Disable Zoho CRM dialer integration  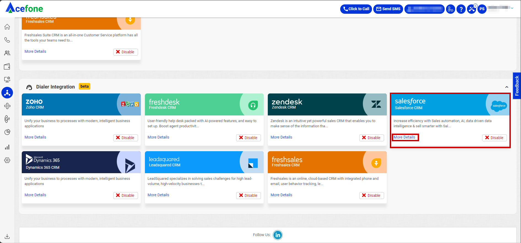(125, 138)
